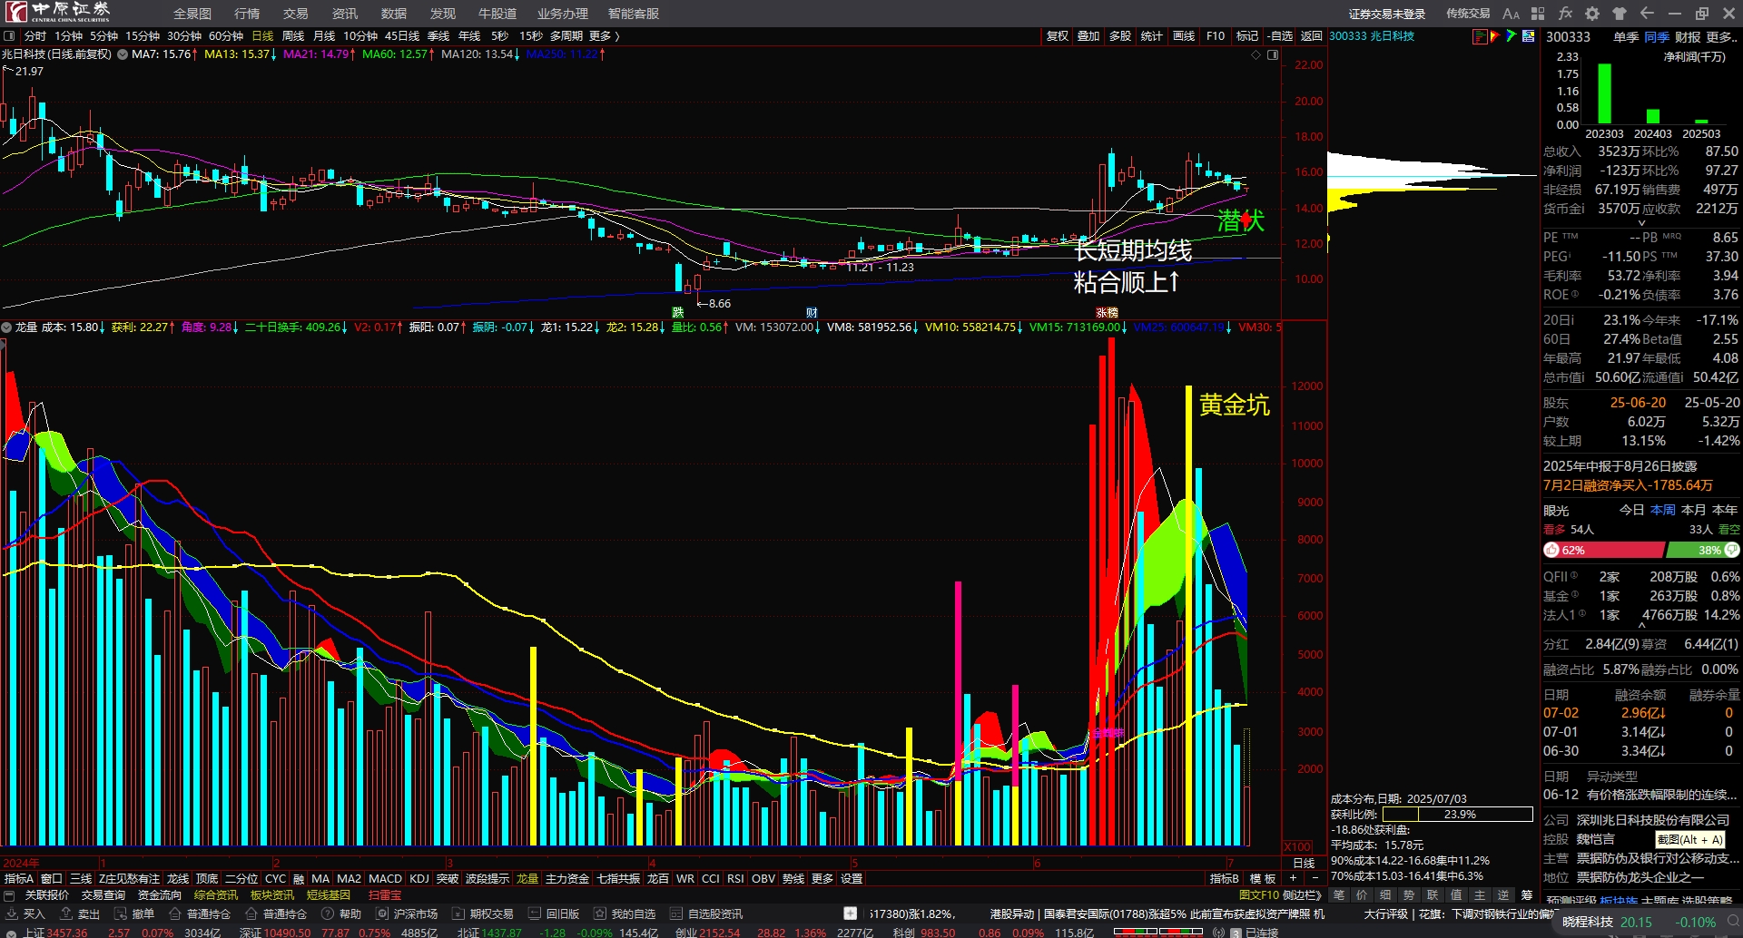Expand 更多 periods dropdown in period bar
This screenshot has height=938, width=1743.
604,36
